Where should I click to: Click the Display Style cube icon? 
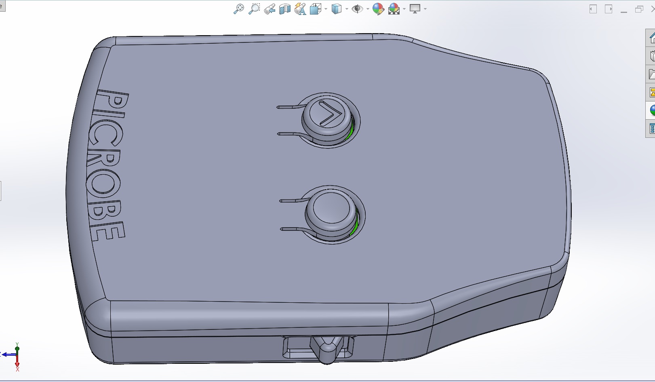[336, 9]
